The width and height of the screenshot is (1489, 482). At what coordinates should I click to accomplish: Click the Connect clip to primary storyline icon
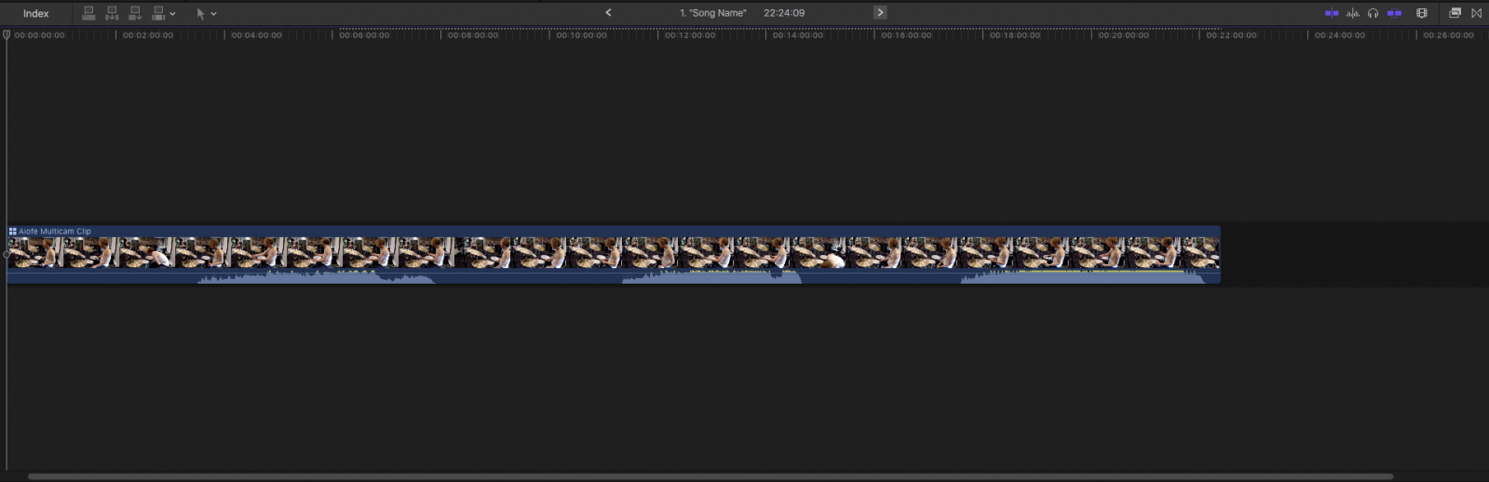88,13
